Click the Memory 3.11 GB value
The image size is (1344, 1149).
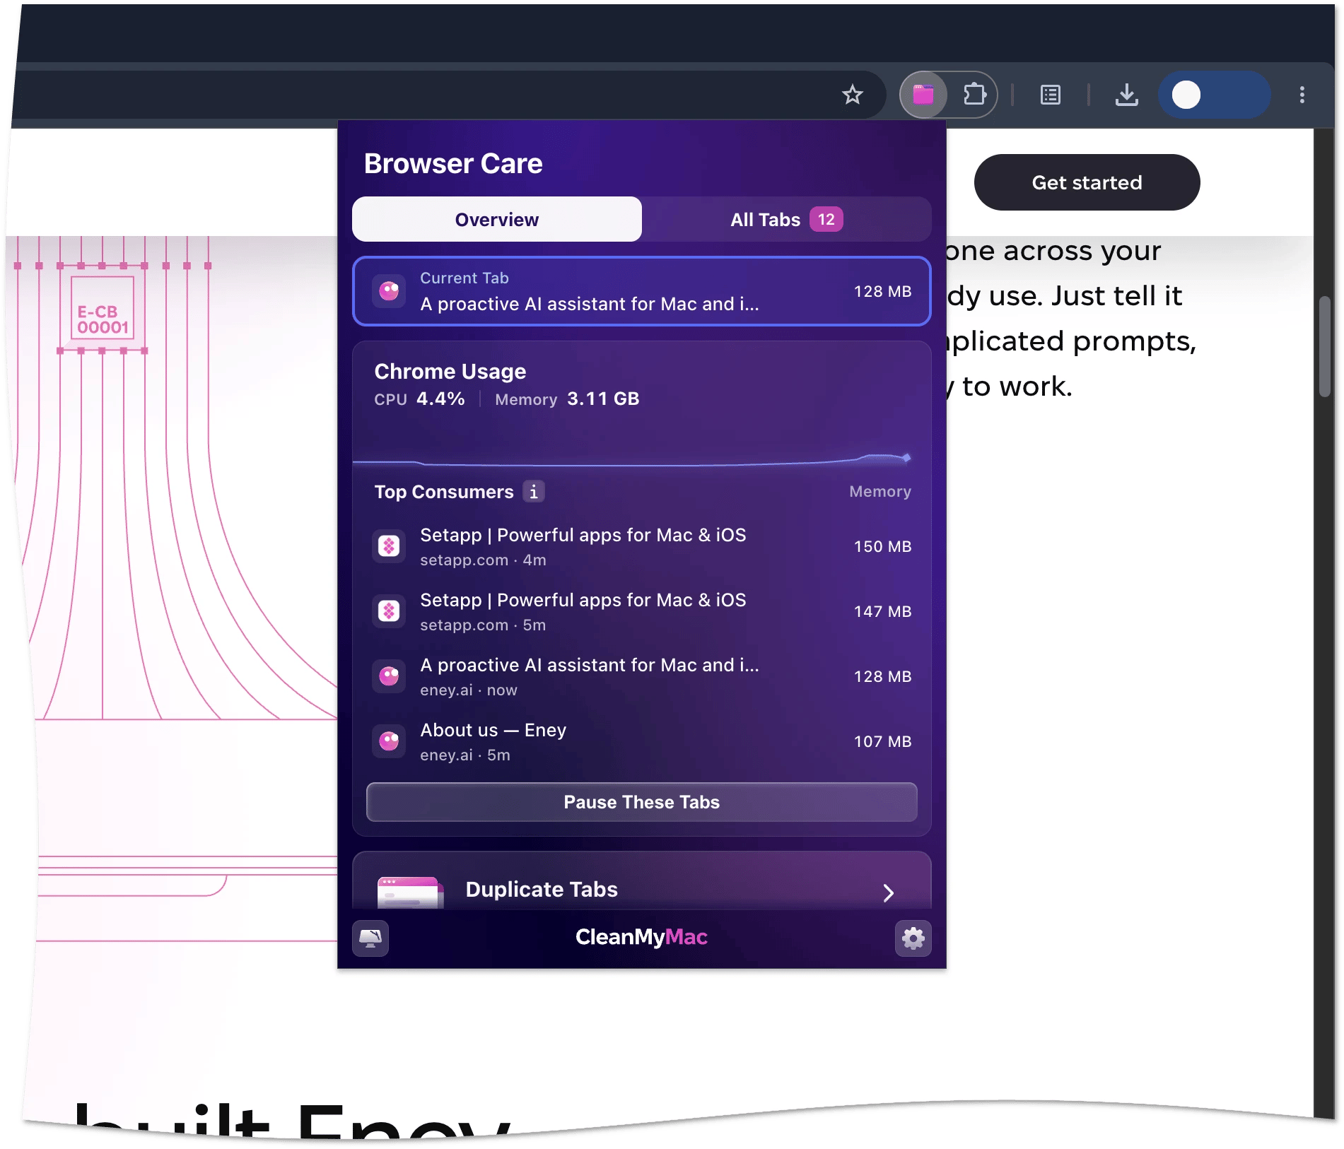tap(603, 399)
